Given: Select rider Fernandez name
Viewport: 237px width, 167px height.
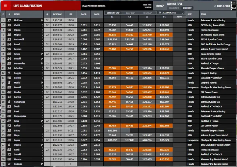Looking at the screenshot, I should 19,63.
